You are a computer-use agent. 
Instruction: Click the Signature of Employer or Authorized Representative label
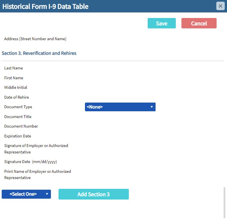pyautogui.click(x=36, y=149)
